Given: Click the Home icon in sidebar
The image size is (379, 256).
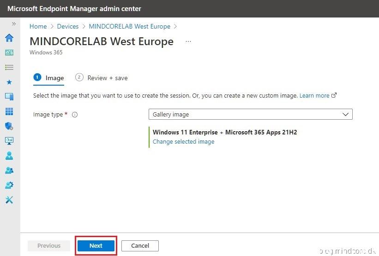Looking at the screenshot, I should (x=9, y=38).
